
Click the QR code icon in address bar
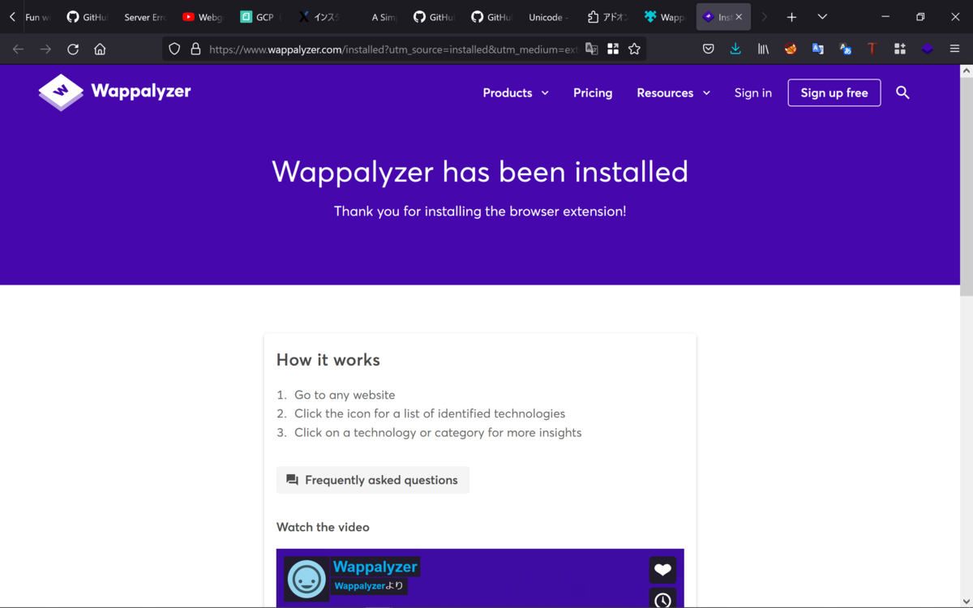coord(613,49)
